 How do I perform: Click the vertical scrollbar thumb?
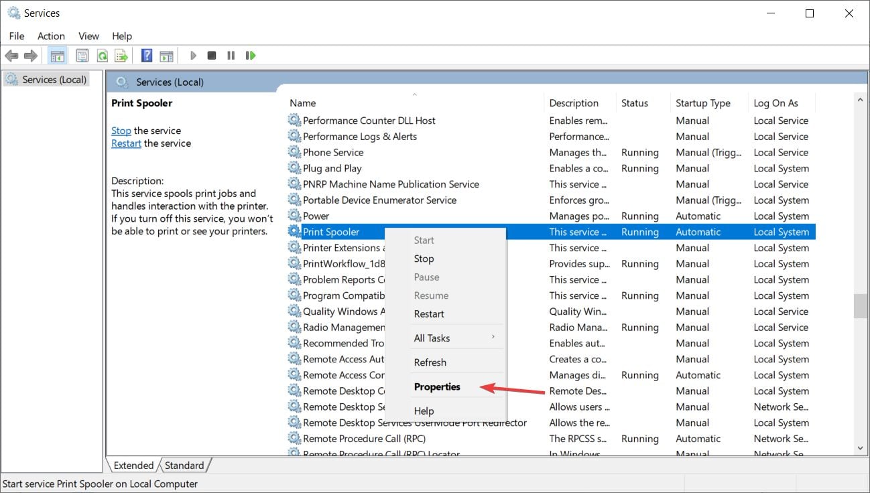coord(860,306)
